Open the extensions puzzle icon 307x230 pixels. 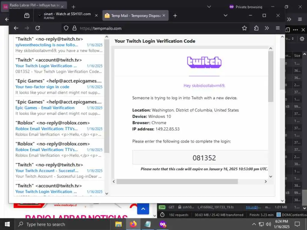[256, 28]
